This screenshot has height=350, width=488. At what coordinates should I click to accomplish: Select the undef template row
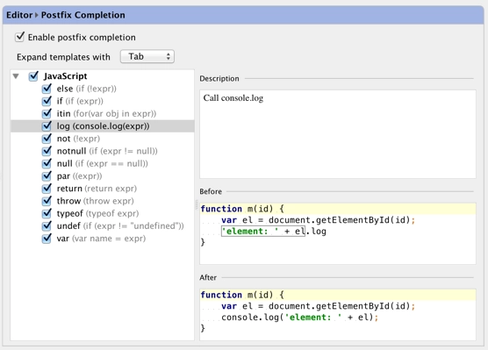(x=103, y=225)
